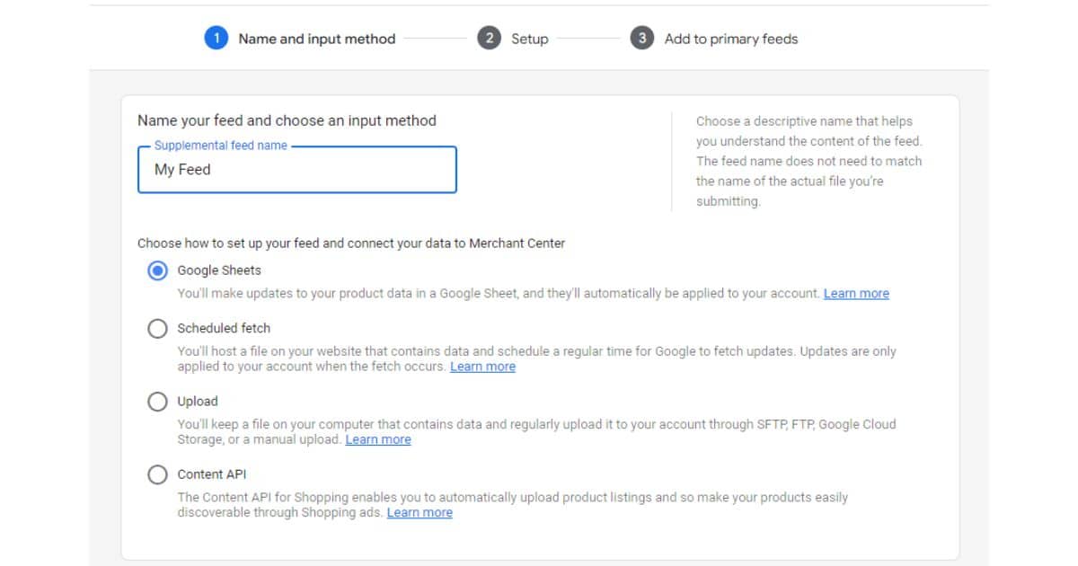Viewport: 1078px width, 566px height.
Task: Click the Upload option label text
Action: pos(196,401)
